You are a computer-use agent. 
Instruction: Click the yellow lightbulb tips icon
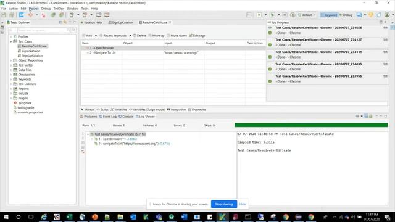tap(371, 15)
